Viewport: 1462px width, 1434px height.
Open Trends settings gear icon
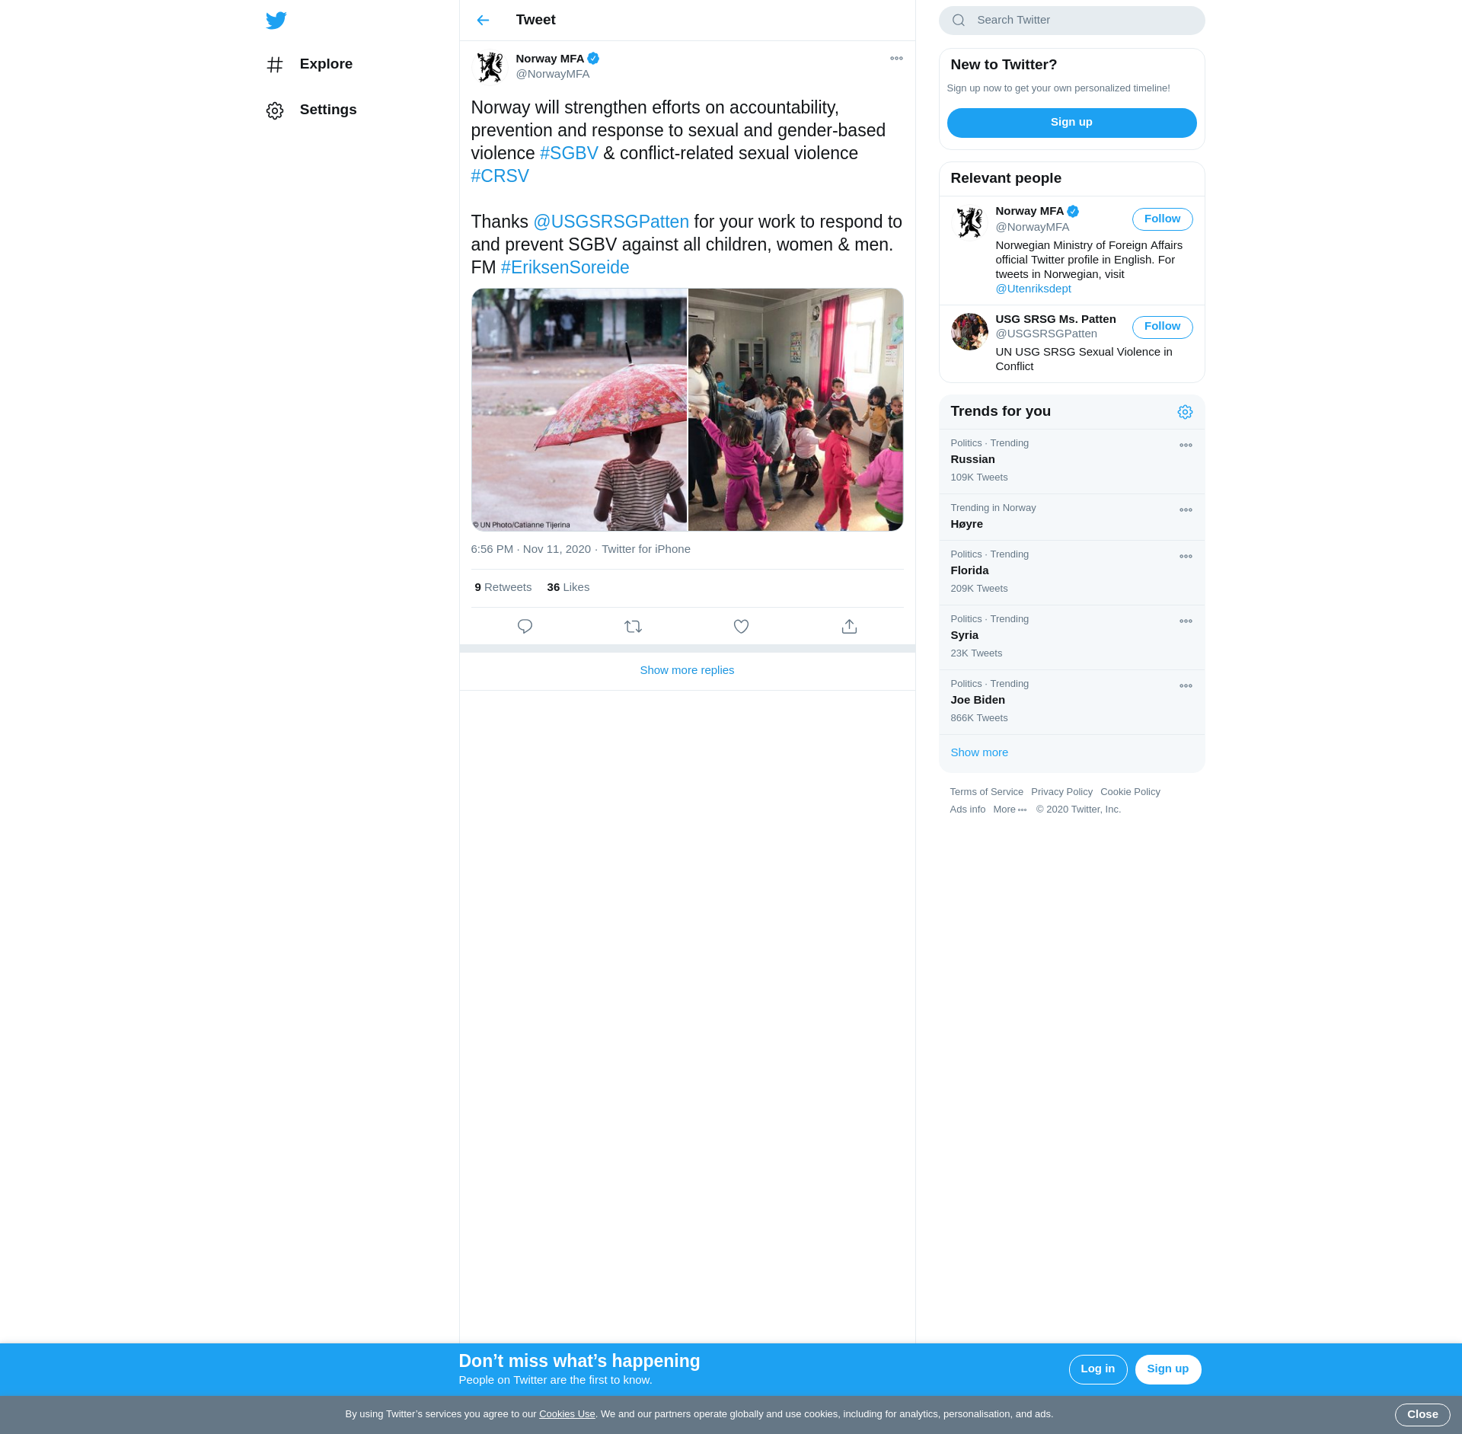[x=1185, y=412]
